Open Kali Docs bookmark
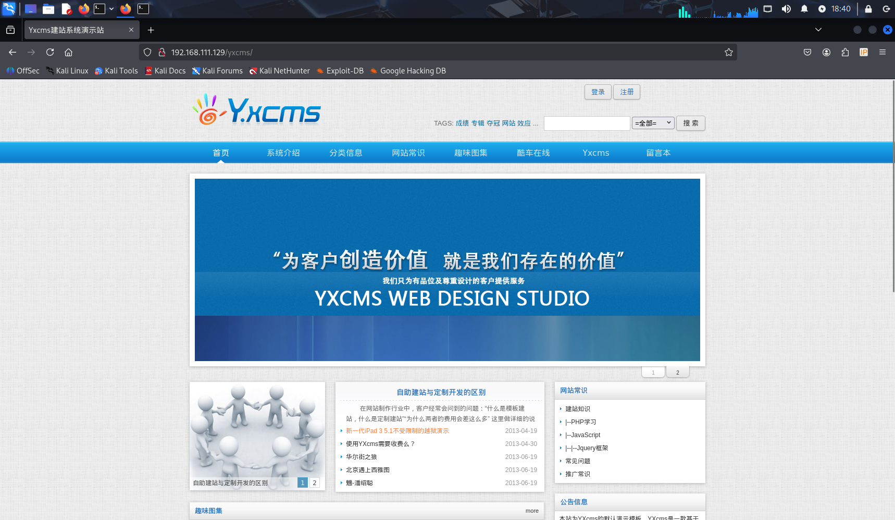The height and width of the screenshot is (520, 895). [x=165, y=71]
